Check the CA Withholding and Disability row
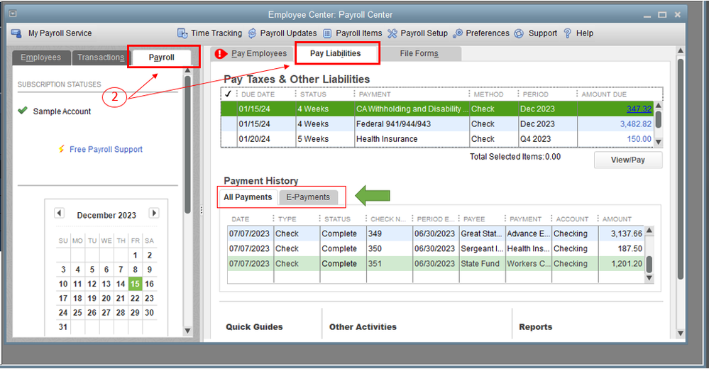709x369 pixels. pos(229,109)
